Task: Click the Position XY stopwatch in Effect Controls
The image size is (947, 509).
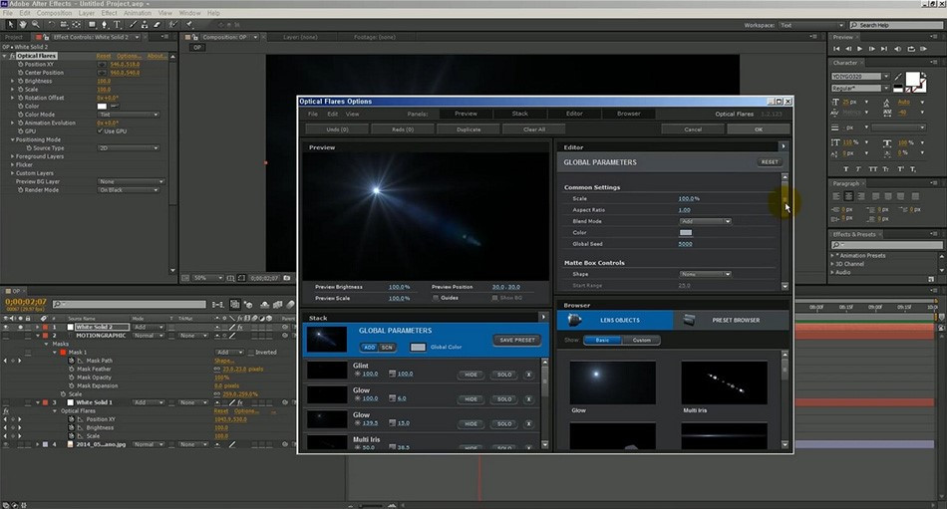Action: pyautogui.click(x=21, y=64)
